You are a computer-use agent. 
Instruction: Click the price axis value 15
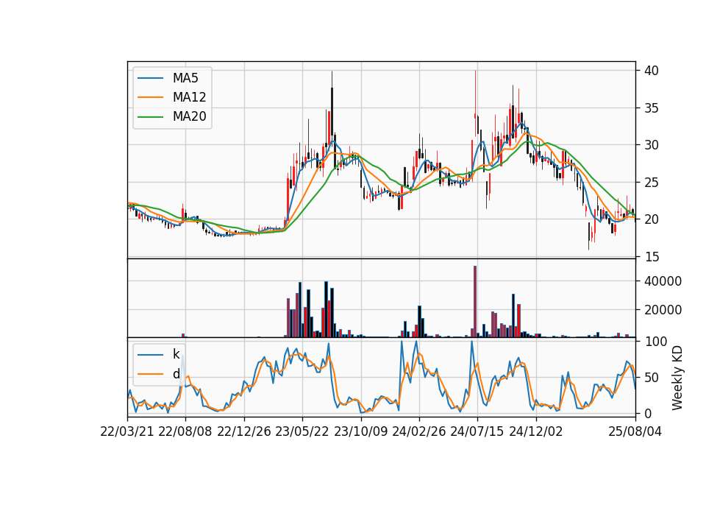[652, 257]
